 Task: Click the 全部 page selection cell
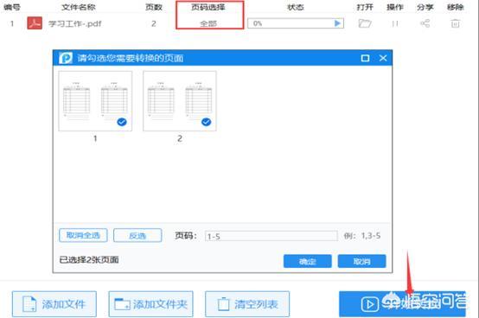tap(208, 23)
